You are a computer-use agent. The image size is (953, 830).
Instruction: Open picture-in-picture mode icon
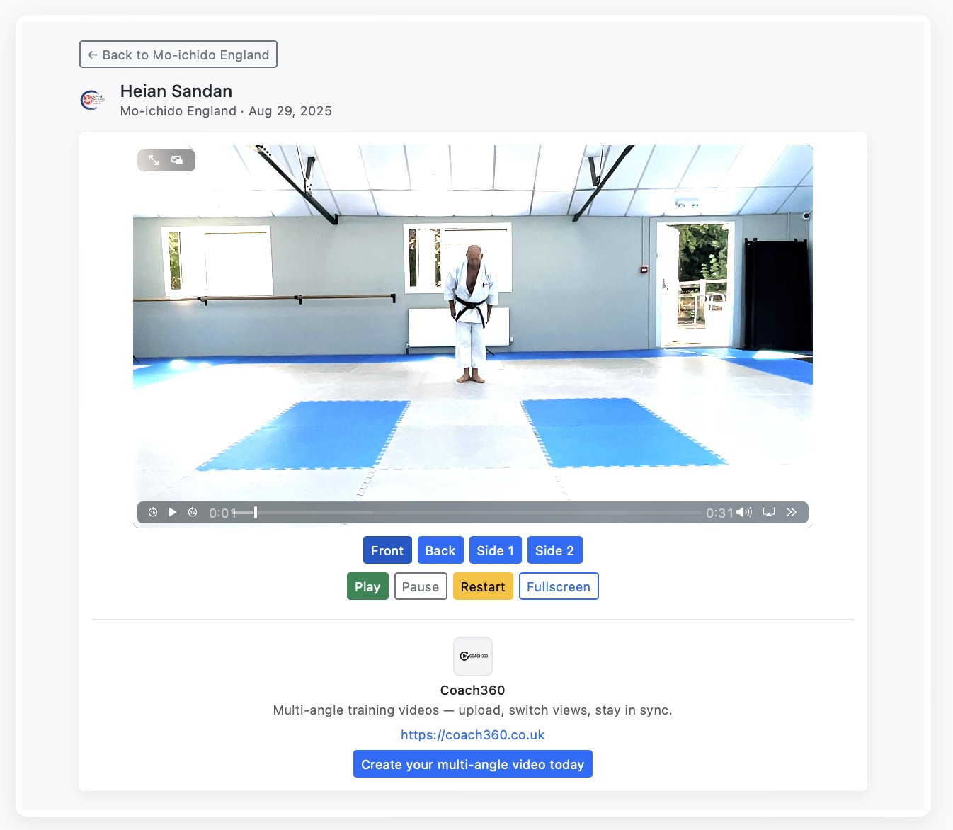coord(177,161)
